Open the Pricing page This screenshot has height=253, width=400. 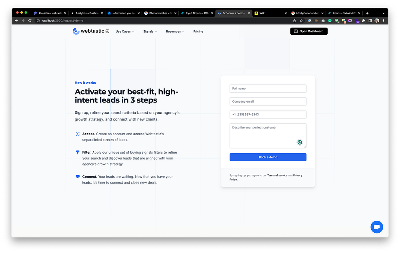[x=198, y=32]
